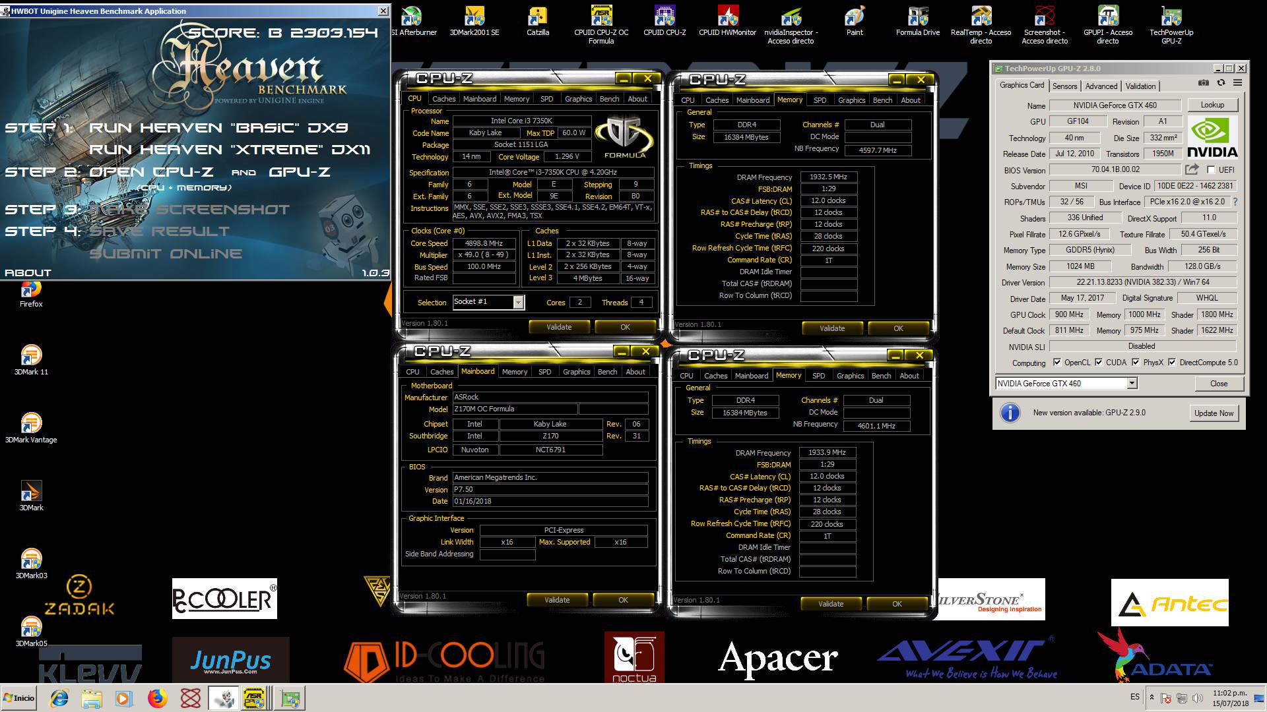
Task: Click Validate in top-left CPU-Z window
Action: point(559,327)
